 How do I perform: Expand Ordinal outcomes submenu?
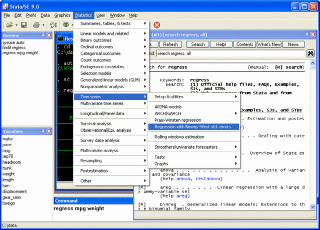(x=111, y=47)
